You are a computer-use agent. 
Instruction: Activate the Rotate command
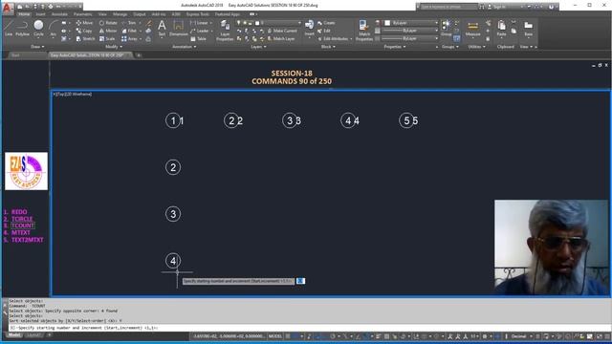pos(108,23)
